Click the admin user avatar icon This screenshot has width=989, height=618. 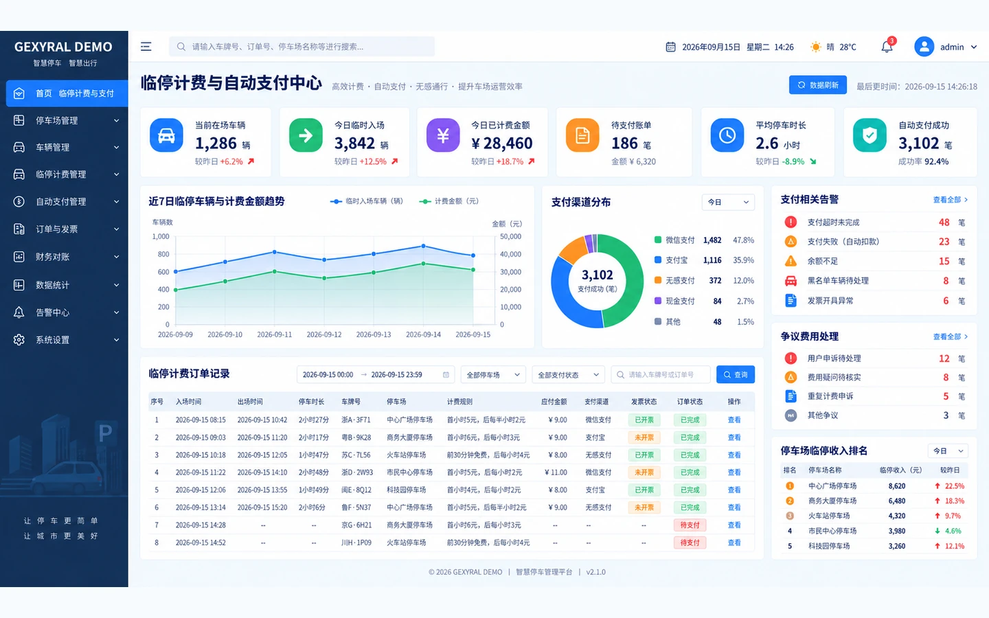924,47
